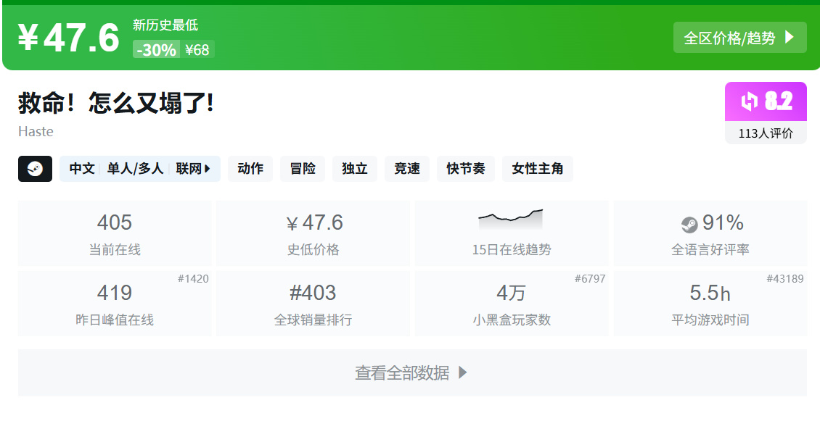The height and width of the screenshot is (421, 820).
Task: Click the 新历史最低 label
Action: click(x=165, y=25)
